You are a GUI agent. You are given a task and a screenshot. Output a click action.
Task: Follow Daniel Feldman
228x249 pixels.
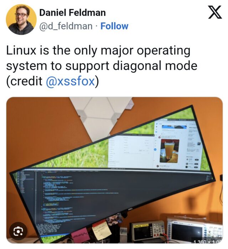click(114, 26)
